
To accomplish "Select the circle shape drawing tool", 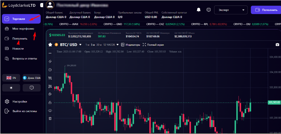I will pyautogui.click(x=50, y=70).
